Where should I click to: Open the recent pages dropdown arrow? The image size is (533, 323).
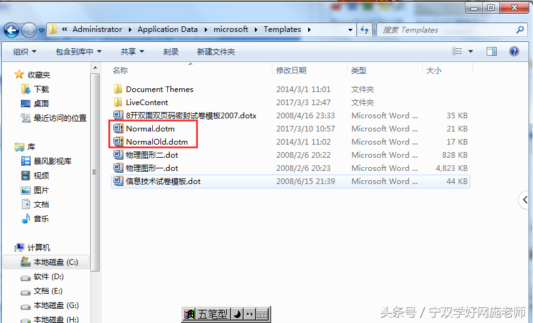(41, 31)
